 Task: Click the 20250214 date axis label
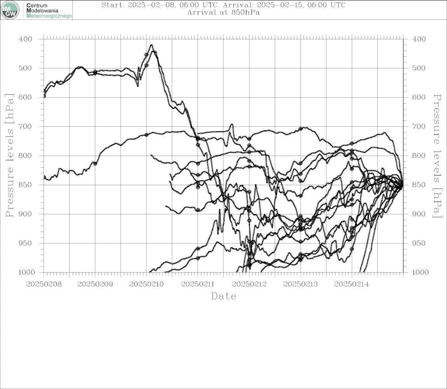click(x=351, y=284)
